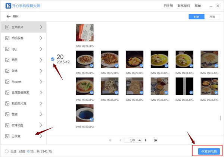Open the 联系我们 link
The image size is (224, 157).
(184, 6)
